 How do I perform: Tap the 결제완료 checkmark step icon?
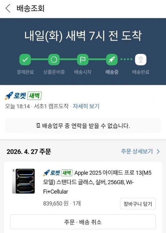25,59
